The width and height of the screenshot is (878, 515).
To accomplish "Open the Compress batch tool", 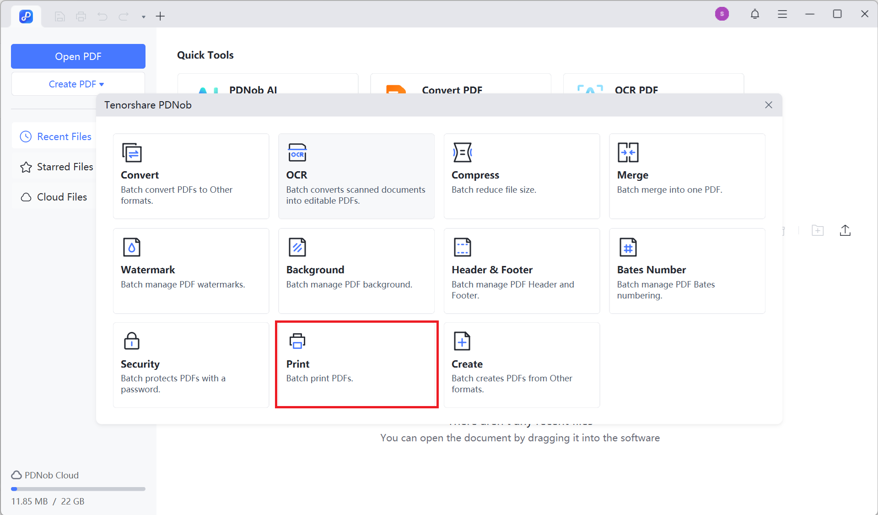I will 521,176.
